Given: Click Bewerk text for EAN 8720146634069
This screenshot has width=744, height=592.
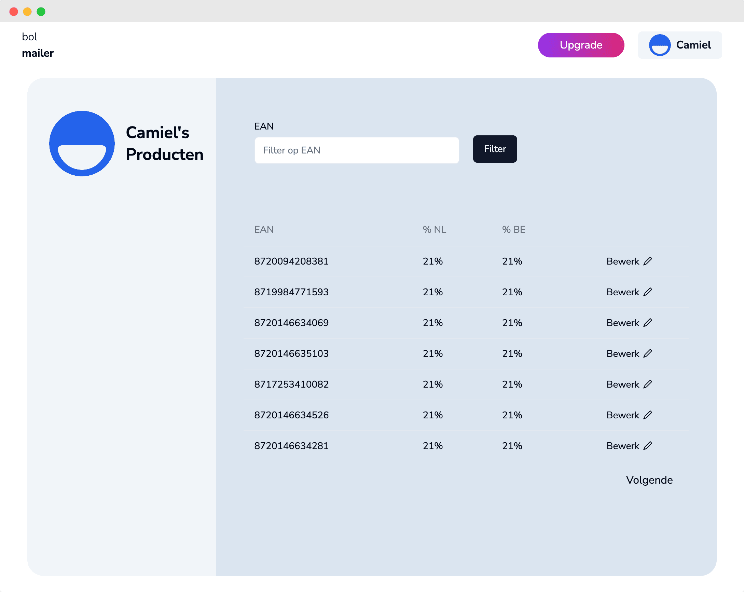Looking at the screenshot, I should (x=622, y=323).
